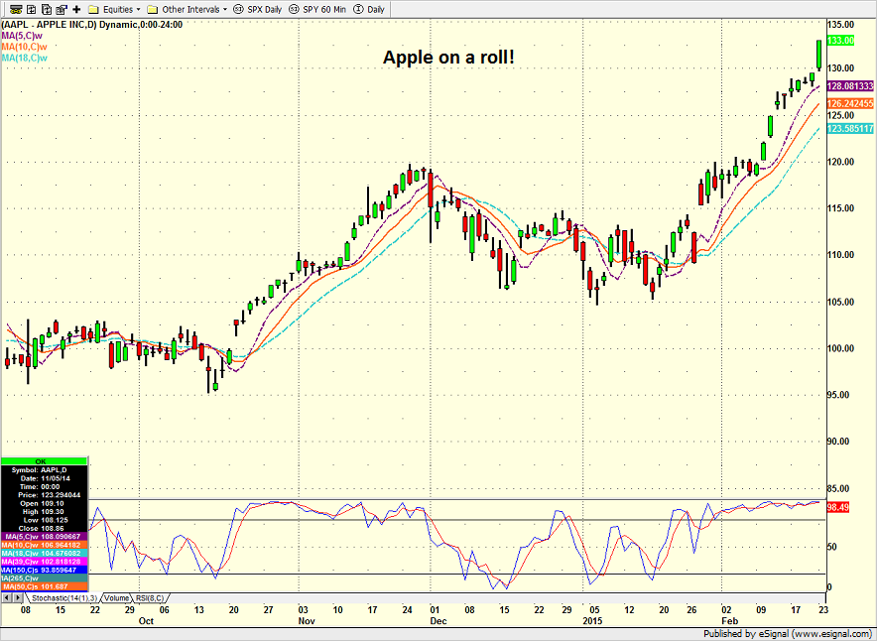Click the cyan 123.585117 price axis marker

click(850, 129)
